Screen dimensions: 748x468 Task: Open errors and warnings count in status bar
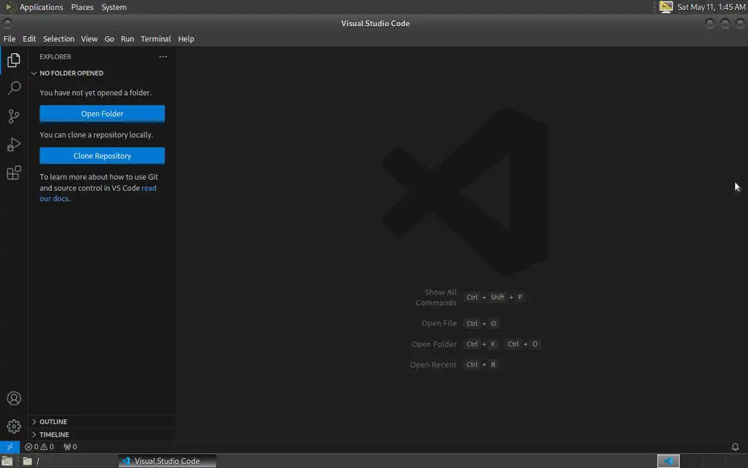point(39,447)
